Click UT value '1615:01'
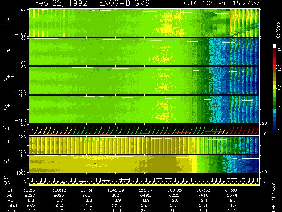 coord(231,190)
